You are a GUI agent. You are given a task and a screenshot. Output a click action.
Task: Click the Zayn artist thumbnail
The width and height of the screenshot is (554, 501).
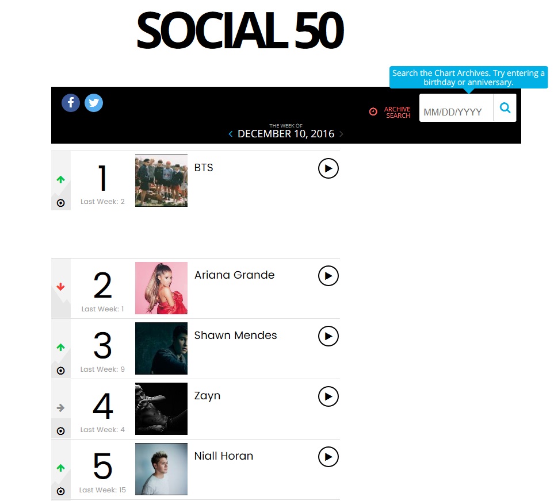tap(161, 408)
